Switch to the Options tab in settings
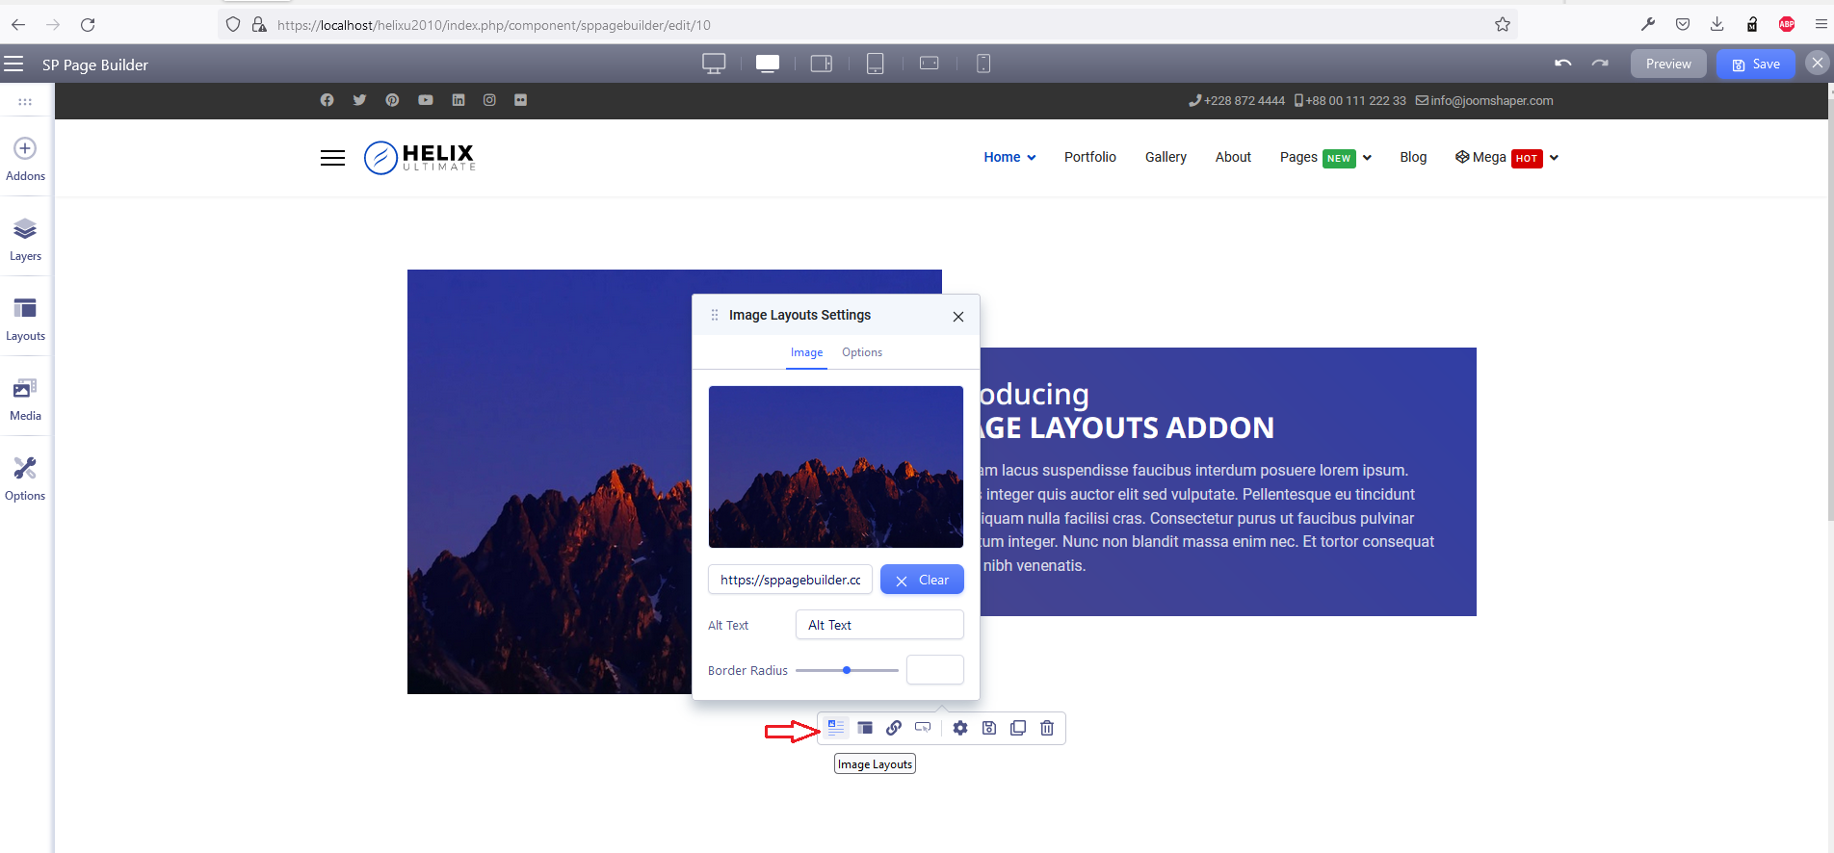Viewport: 1834px width, 853px height. (x=861, y=352)
